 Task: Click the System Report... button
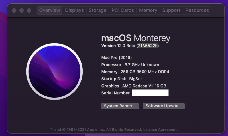coord(120,106)
